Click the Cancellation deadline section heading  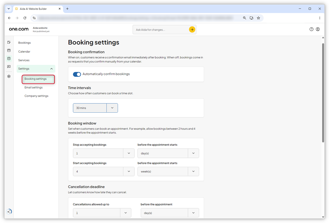[x=86, y=187]
